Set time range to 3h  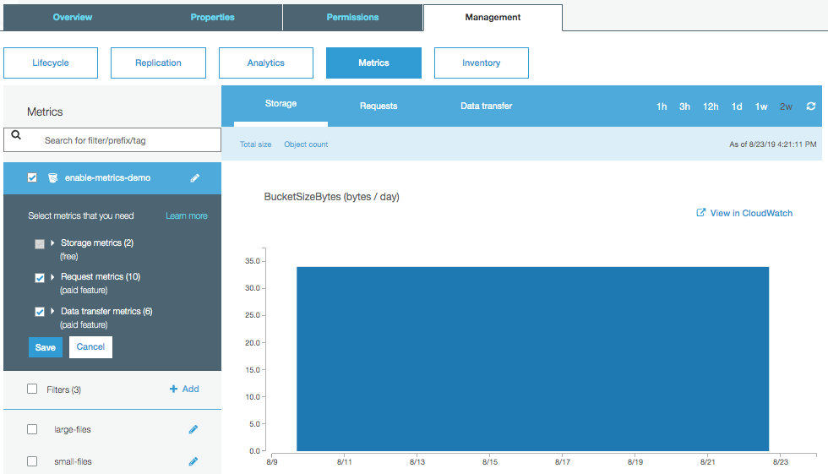pyautogui.click(x=684, y=106)
